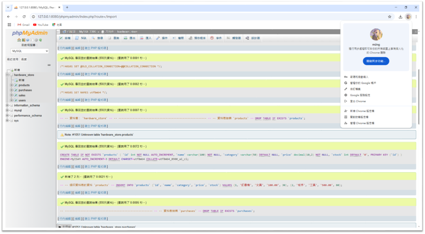Click the Gmail bookmark
The width and height of the screenshot is (425, 234).
(x=23, y=25)
